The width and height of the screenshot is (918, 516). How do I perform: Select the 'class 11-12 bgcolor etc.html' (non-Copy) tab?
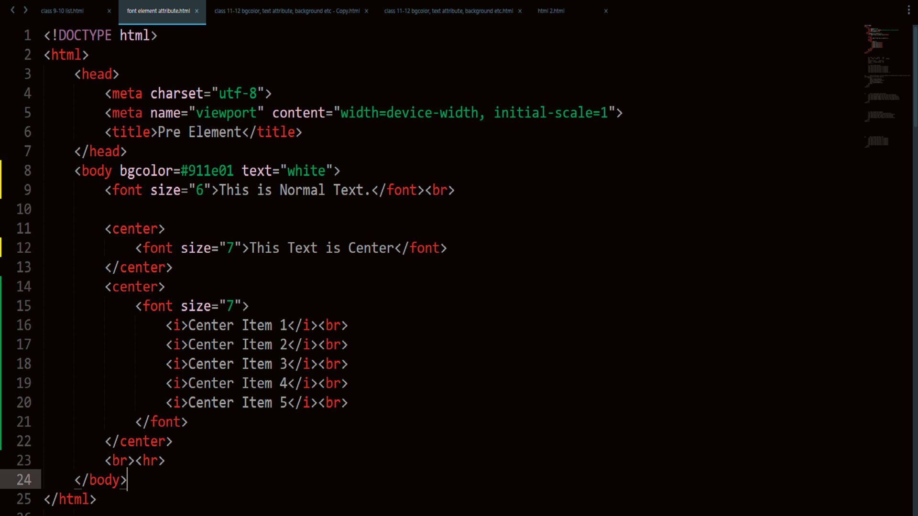point(448,11)
